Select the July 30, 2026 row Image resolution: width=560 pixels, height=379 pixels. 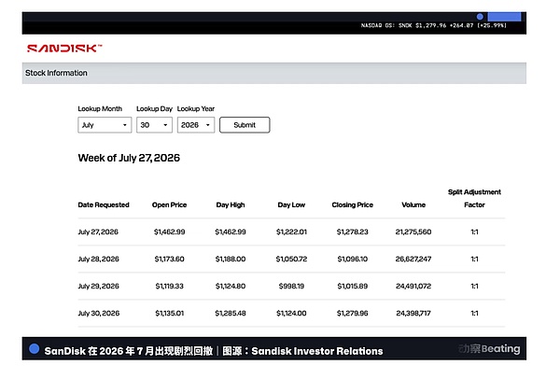[291, 314]
